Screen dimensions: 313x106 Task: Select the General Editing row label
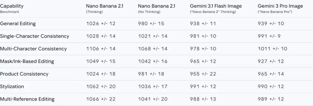tap(18, 24)
